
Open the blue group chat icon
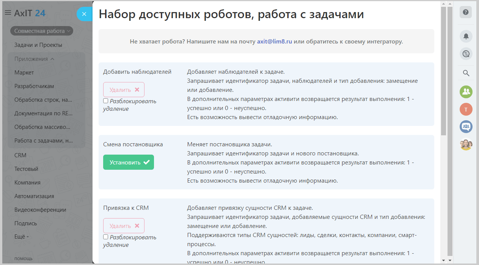466,127
